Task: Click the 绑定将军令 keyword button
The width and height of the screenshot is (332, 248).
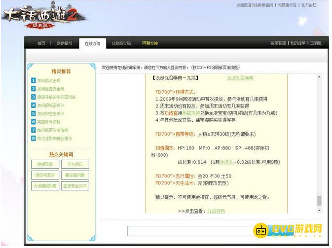Action: 45,175
